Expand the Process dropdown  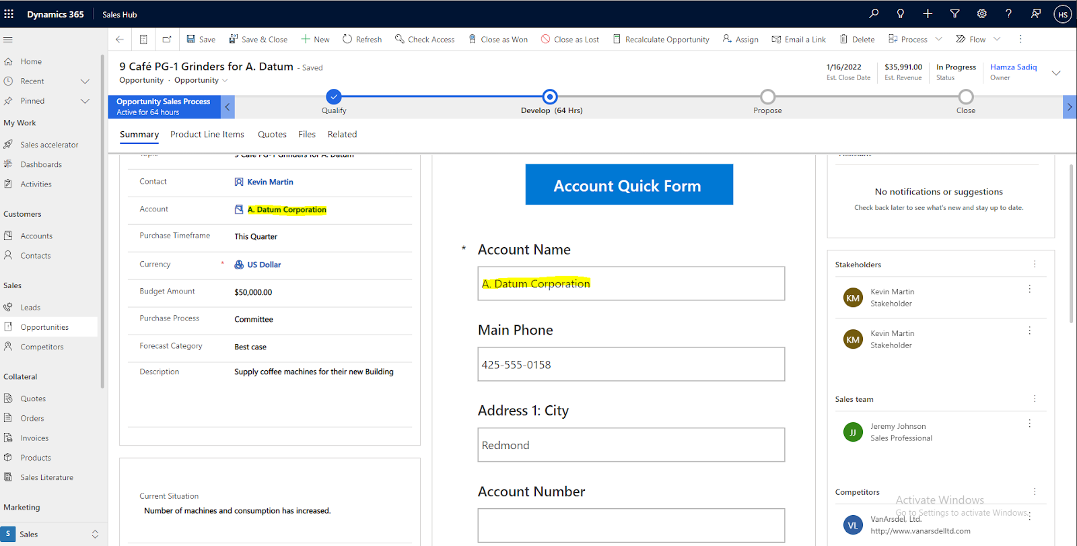click(938, 39)
